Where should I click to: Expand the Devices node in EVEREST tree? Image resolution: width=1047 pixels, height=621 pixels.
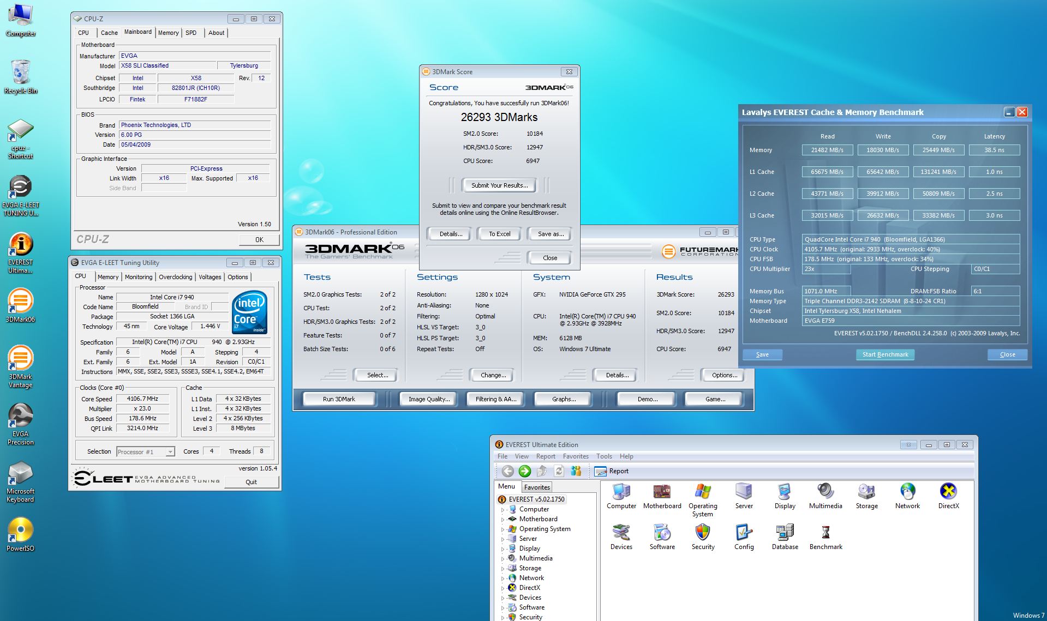pyautogui.click(x=502, y=598)
